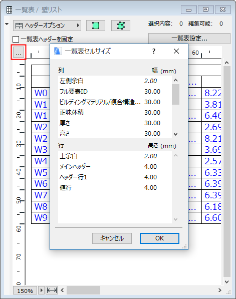Click value cell 6.60 in schedule
The image size is (236, 299).
pyautogui.click(x=211, y=217)
